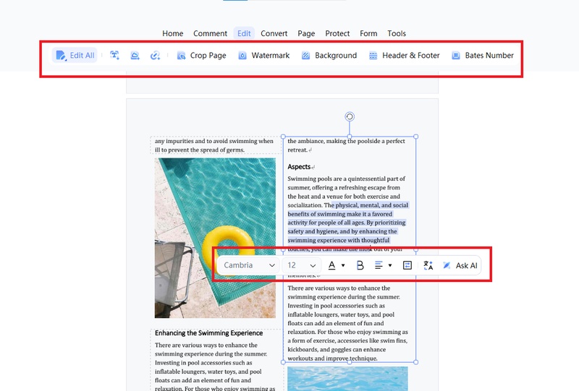This screenshot has width=579, height=391.
Task: Switch to the Page tab
Action: (x=306, y=33)
